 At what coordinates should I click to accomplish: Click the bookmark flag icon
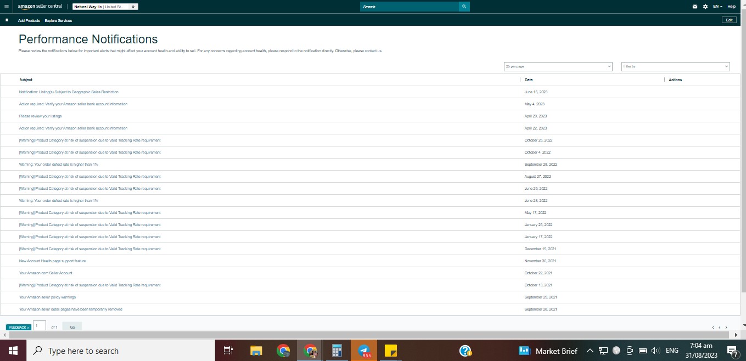(7, 20)
